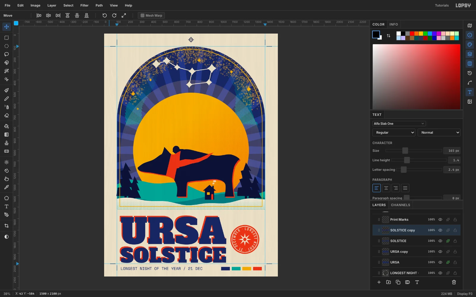Open the Tutorials link
This screenshot has width=476, height=297.
coord(442,5)
